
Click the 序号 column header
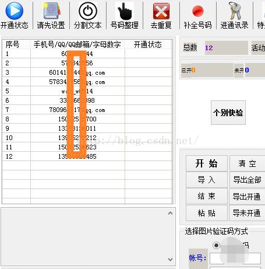[16, 44]
